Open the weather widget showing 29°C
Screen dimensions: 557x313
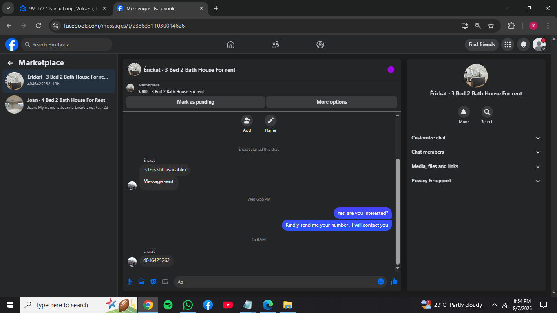tap(452, 305)
